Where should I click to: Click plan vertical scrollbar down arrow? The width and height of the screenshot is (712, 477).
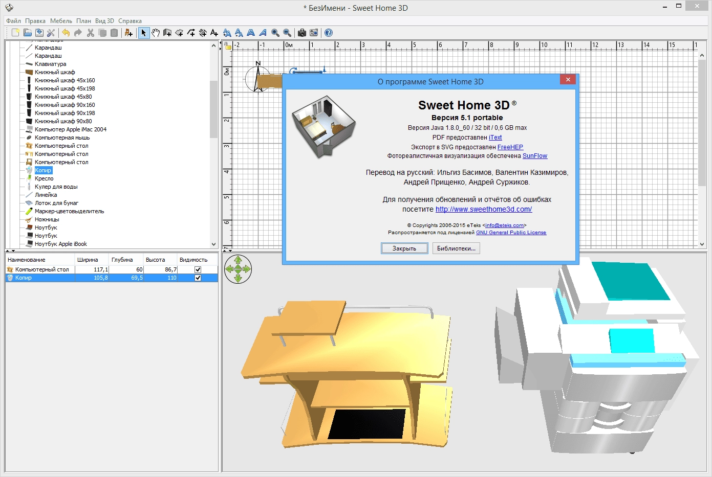pos(703,244)
